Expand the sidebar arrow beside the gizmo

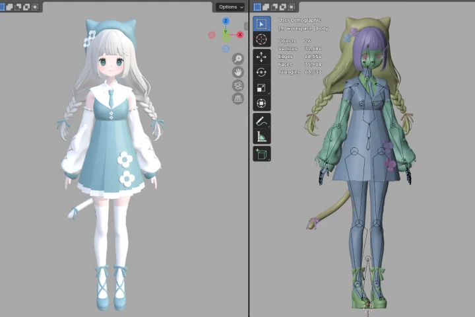(246, 26)
